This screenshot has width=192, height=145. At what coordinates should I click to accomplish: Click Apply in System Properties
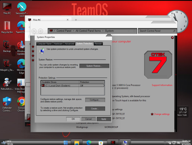coord(104,119)
